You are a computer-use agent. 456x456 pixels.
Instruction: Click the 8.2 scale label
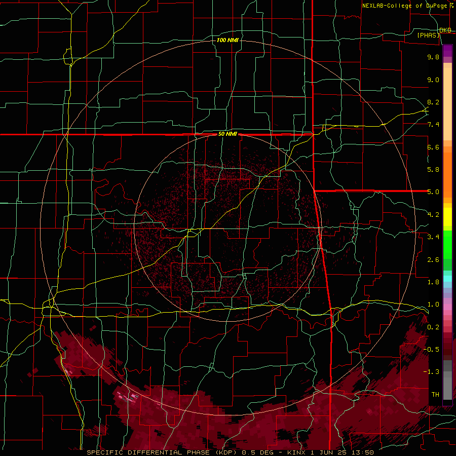coord(433,102)
